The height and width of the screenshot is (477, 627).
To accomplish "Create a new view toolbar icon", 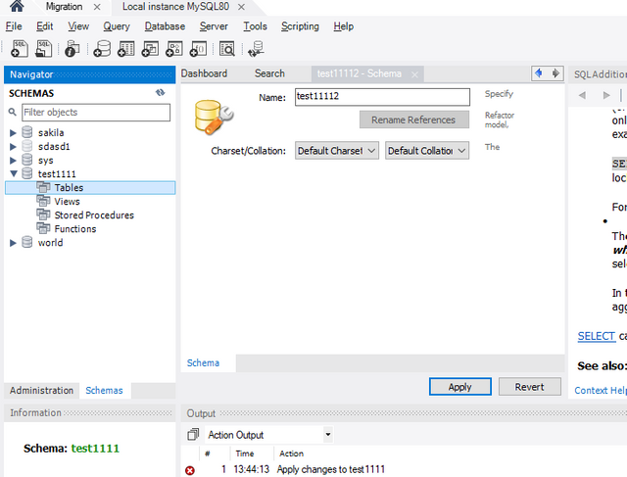I will [150, 49].
